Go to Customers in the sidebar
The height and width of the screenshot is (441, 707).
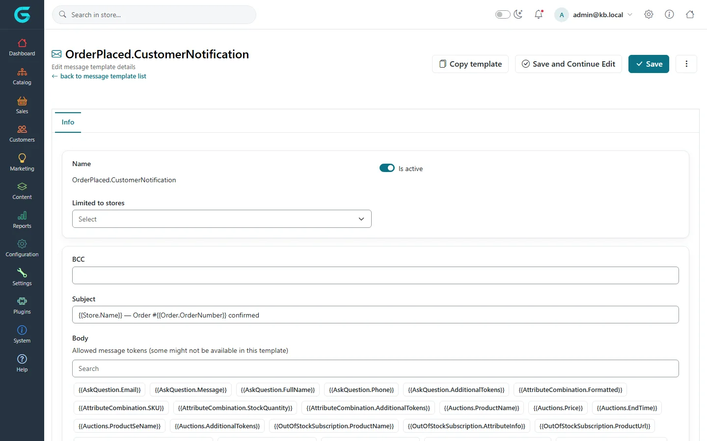[x=22, y=134]
